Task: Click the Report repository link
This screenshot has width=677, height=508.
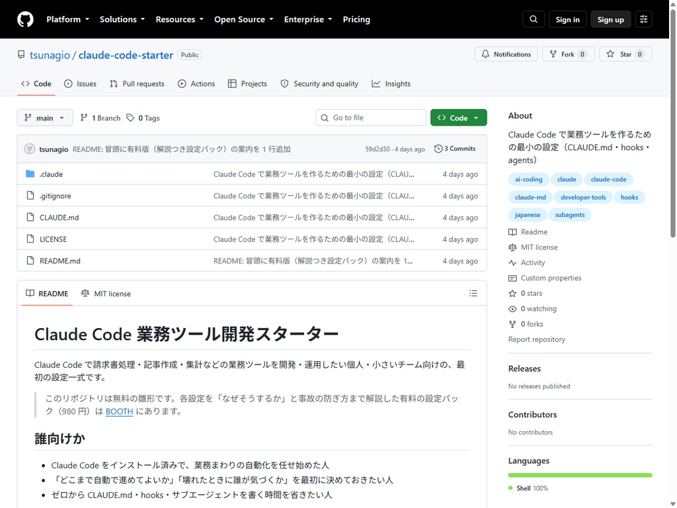Action: coord(537,339)
